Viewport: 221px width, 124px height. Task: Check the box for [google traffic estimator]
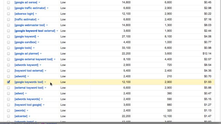pos(8,8)
